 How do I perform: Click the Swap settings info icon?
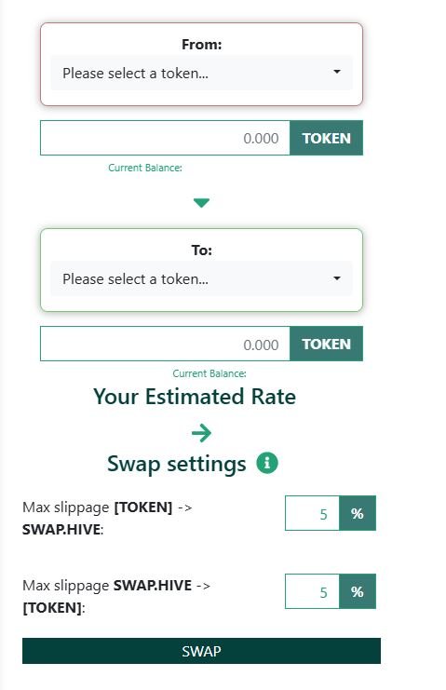coord(267,463)
